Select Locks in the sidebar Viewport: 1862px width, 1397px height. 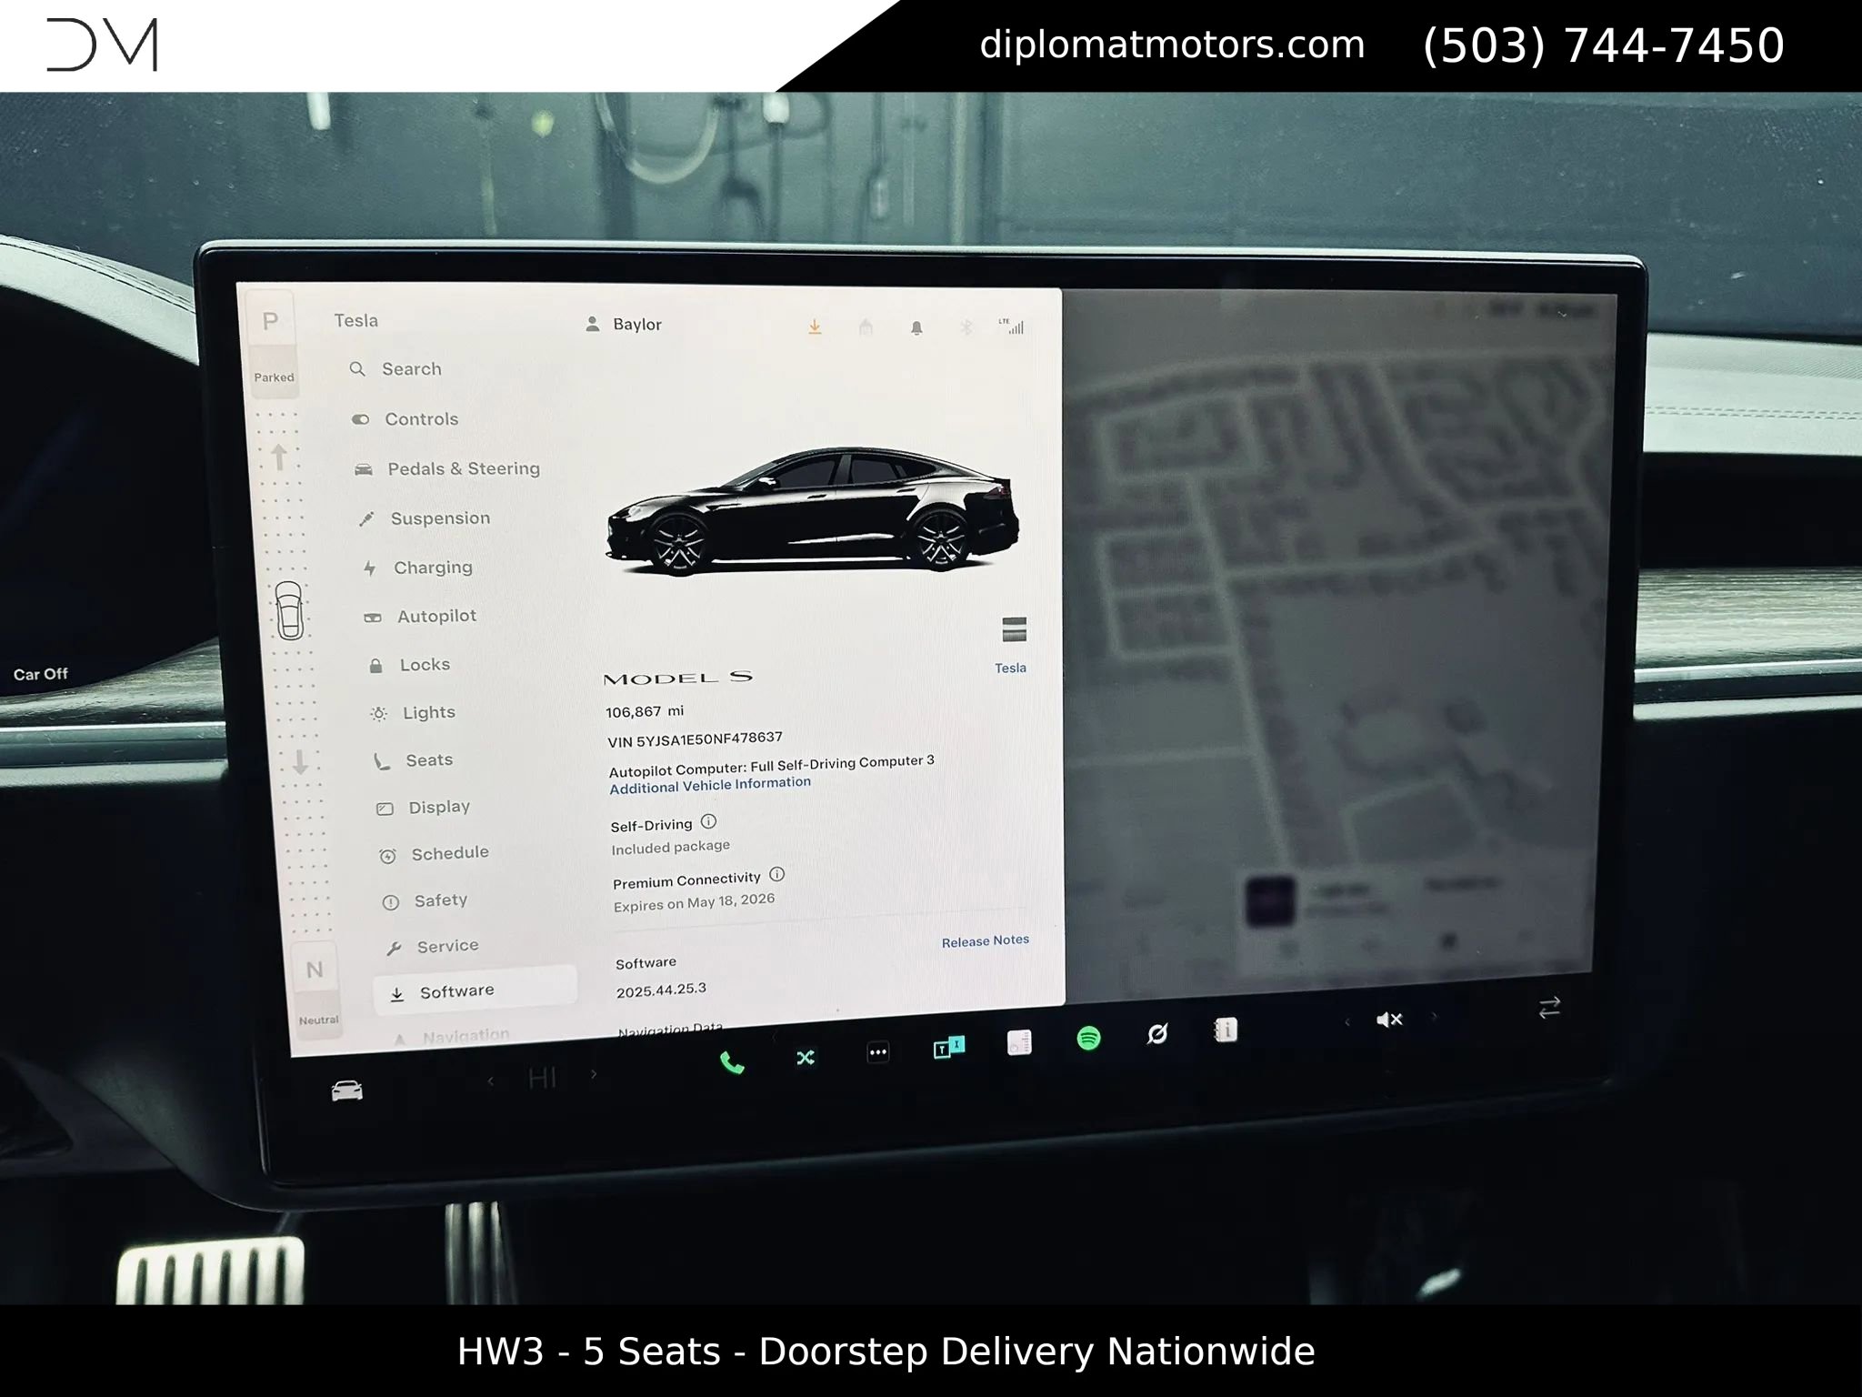(410, 665)
